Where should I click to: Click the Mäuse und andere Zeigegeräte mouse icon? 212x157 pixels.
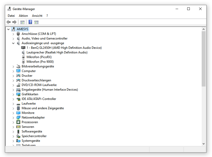coord(18,108)
